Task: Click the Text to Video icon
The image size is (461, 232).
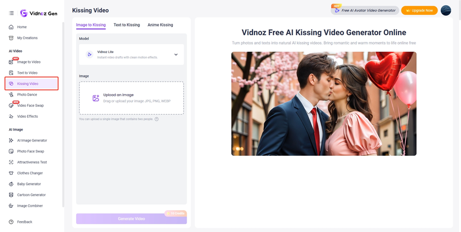Action: pyautogui.click(x=11, y=73)
